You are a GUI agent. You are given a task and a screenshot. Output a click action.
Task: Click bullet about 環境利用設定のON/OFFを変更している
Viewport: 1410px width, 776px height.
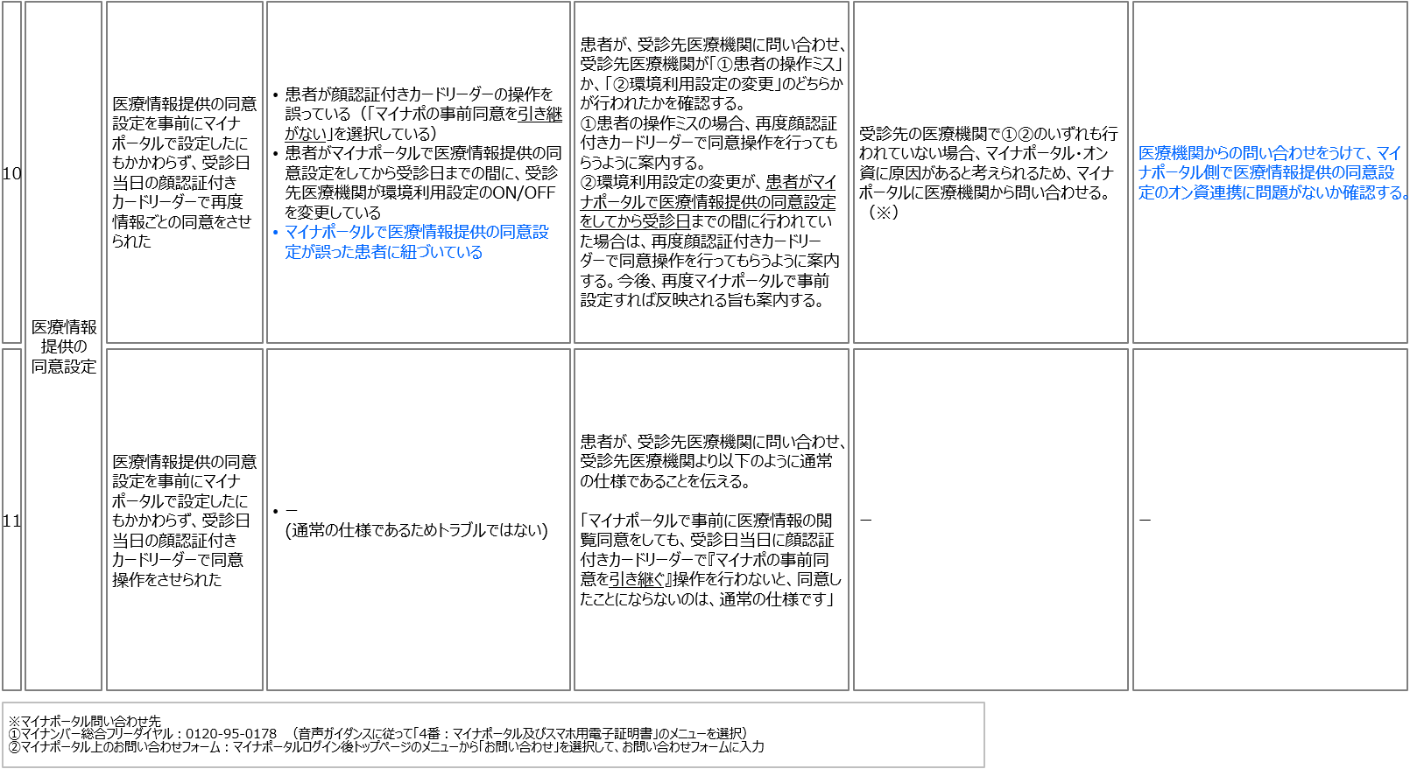click(x=423, y=182)
